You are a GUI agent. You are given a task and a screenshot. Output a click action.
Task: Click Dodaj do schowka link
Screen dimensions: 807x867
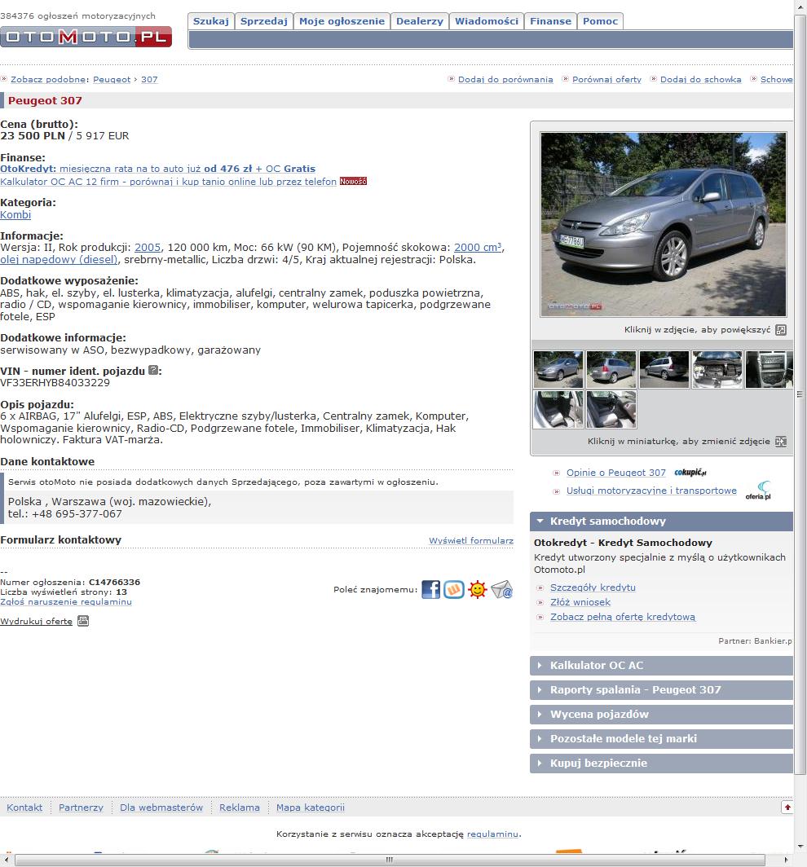701,80
